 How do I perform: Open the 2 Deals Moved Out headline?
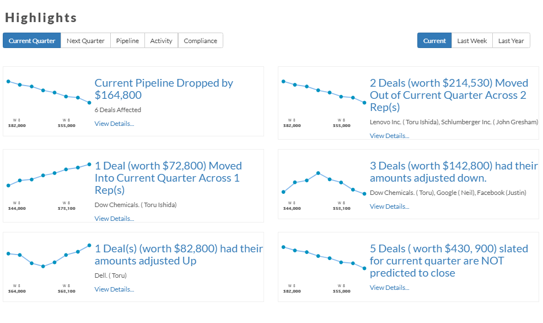click(449, 95)
